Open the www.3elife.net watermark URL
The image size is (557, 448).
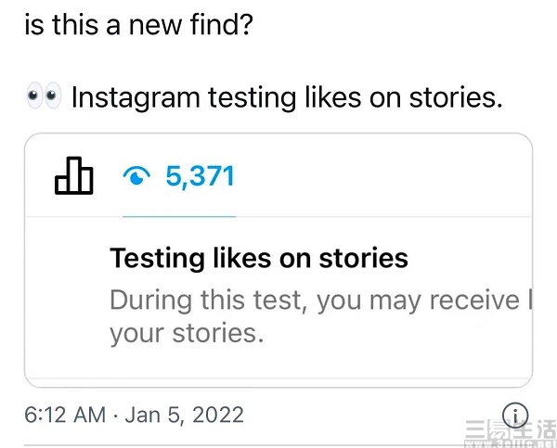pos(511,443)
